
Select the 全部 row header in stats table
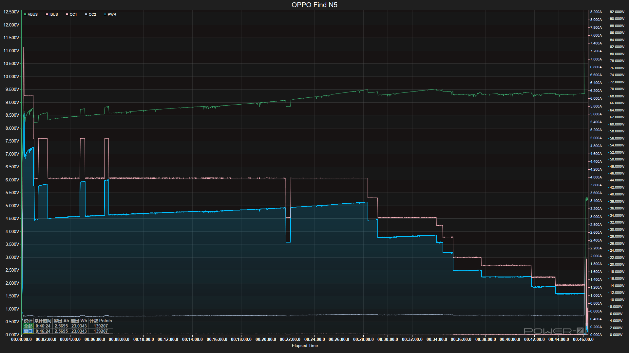pos(28,326)
